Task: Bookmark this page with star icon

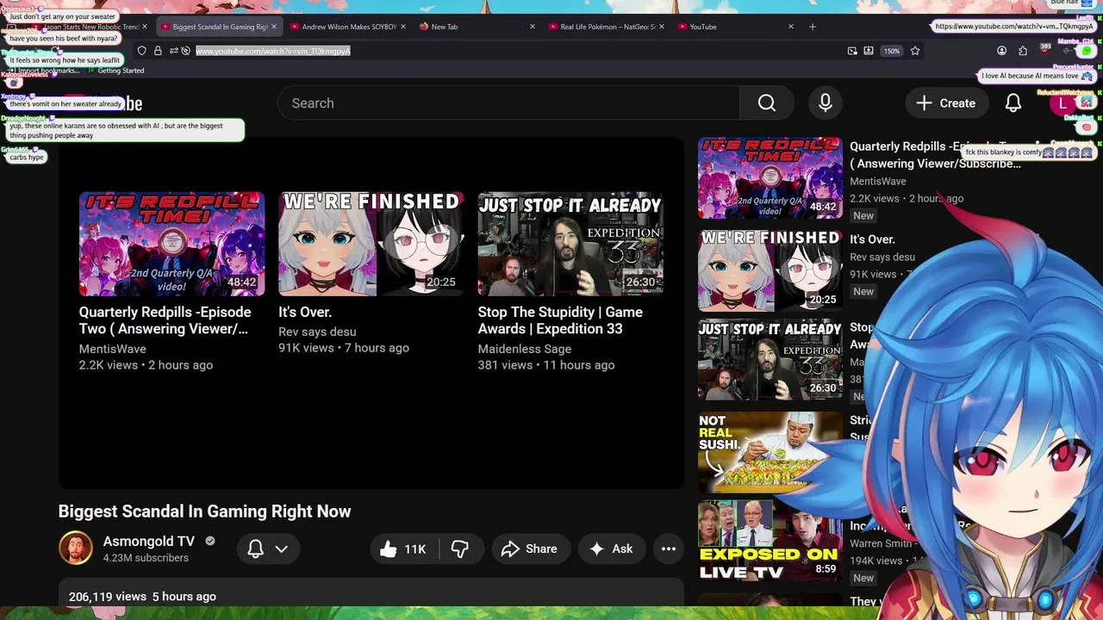Action: pos(915,51)
